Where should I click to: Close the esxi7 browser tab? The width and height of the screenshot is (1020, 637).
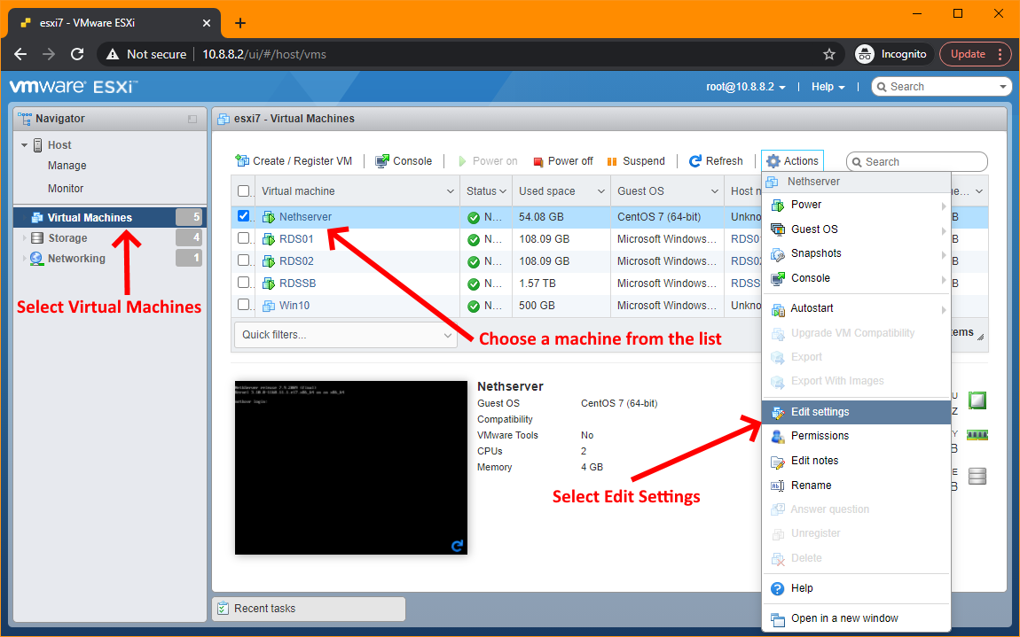coord(206,23)
